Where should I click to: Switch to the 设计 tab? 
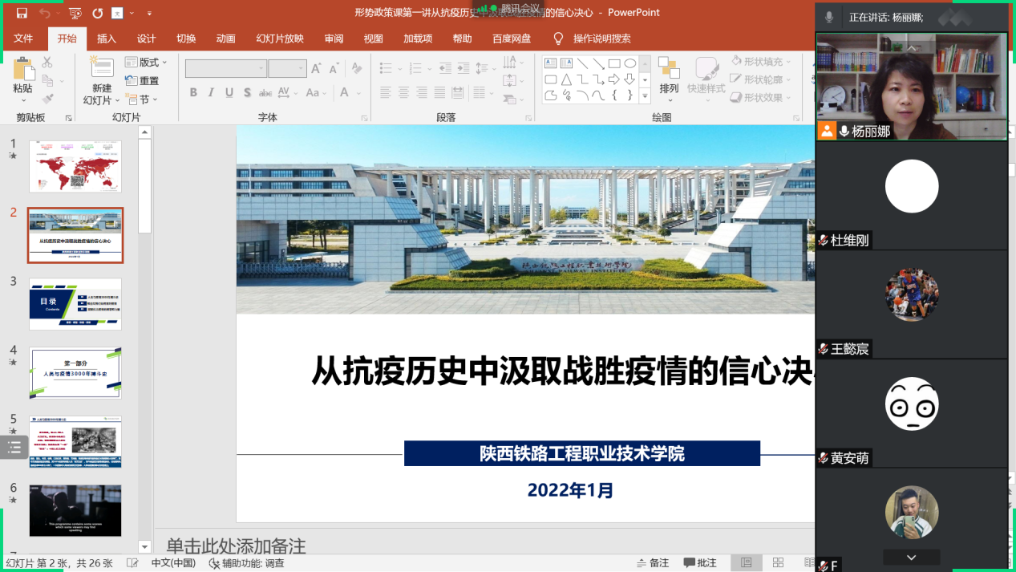[147, 39]
